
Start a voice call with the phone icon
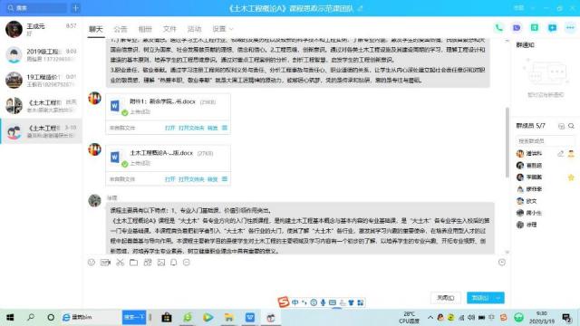[x=498, y=28]
